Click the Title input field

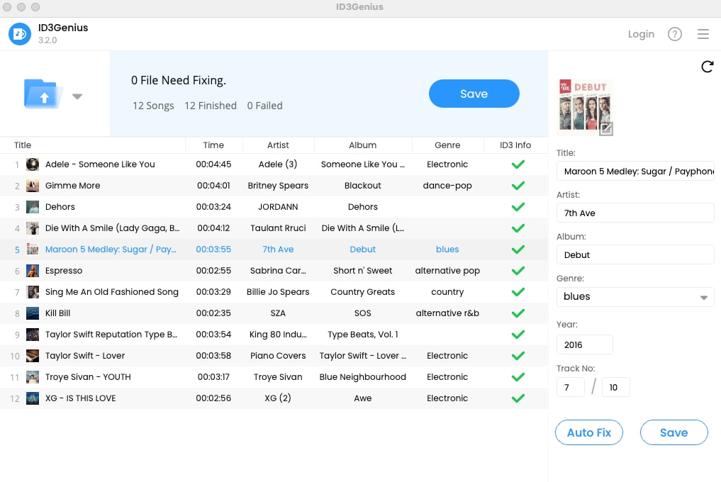[x=635, y=171]
